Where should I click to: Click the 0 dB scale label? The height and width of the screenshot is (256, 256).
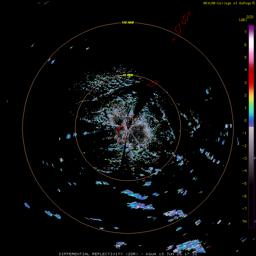245,121
